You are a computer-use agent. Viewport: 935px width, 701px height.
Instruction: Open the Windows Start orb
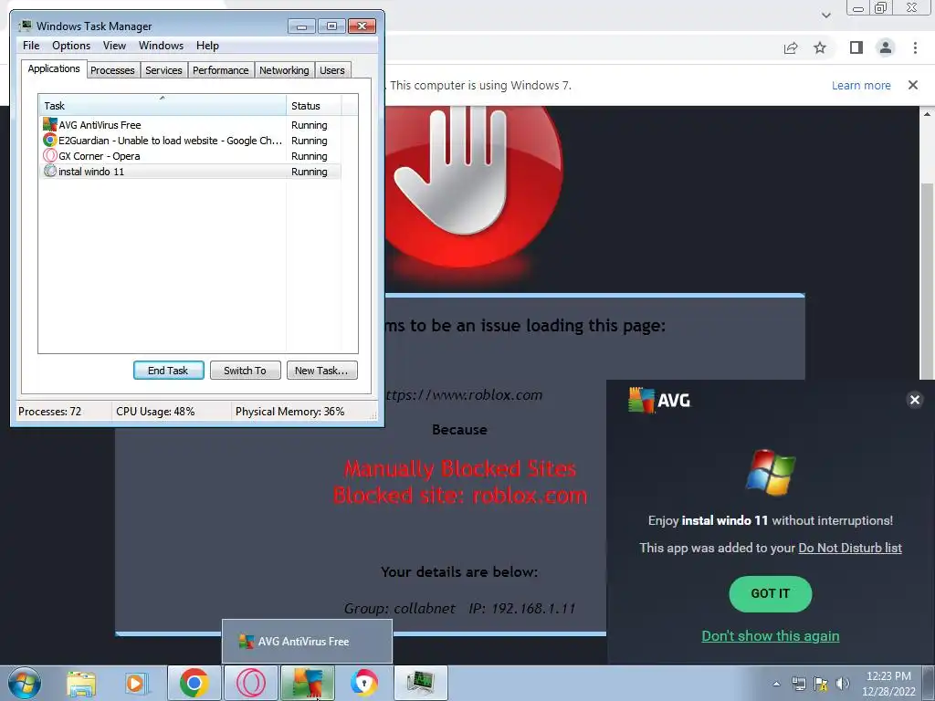[25, 683]
